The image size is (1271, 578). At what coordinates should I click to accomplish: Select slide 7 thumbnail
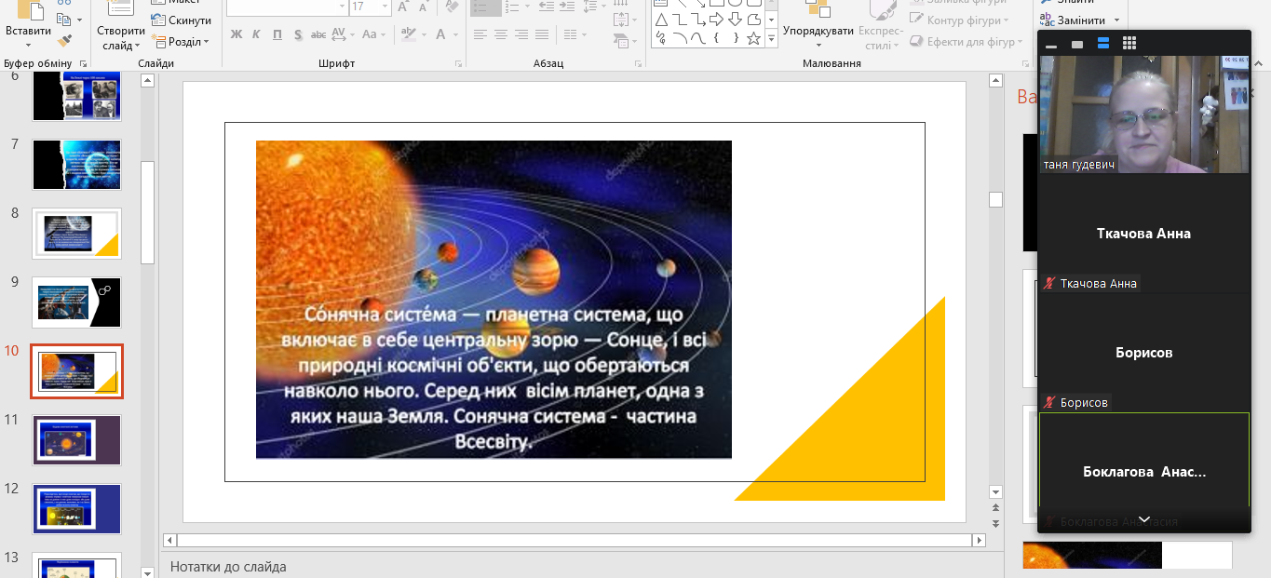click(x=76, y=165)
